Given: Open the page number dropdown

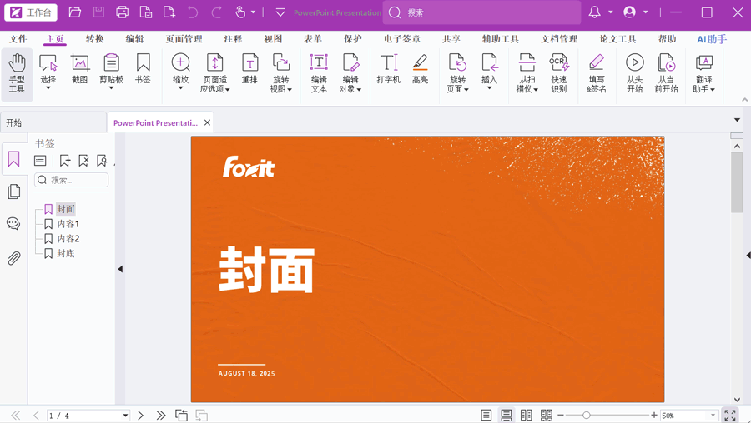Looking at the screenshot, I should pyautogui.click(x=125, y=415).
